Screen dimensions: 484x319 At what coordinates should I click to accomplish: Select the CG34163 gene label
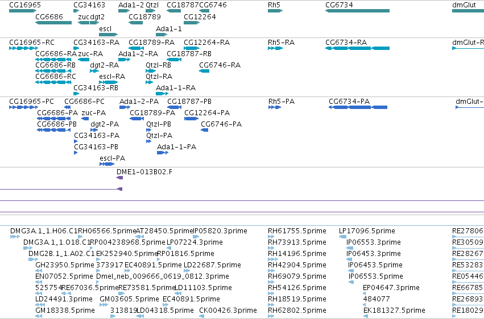[x=89, y=5]
